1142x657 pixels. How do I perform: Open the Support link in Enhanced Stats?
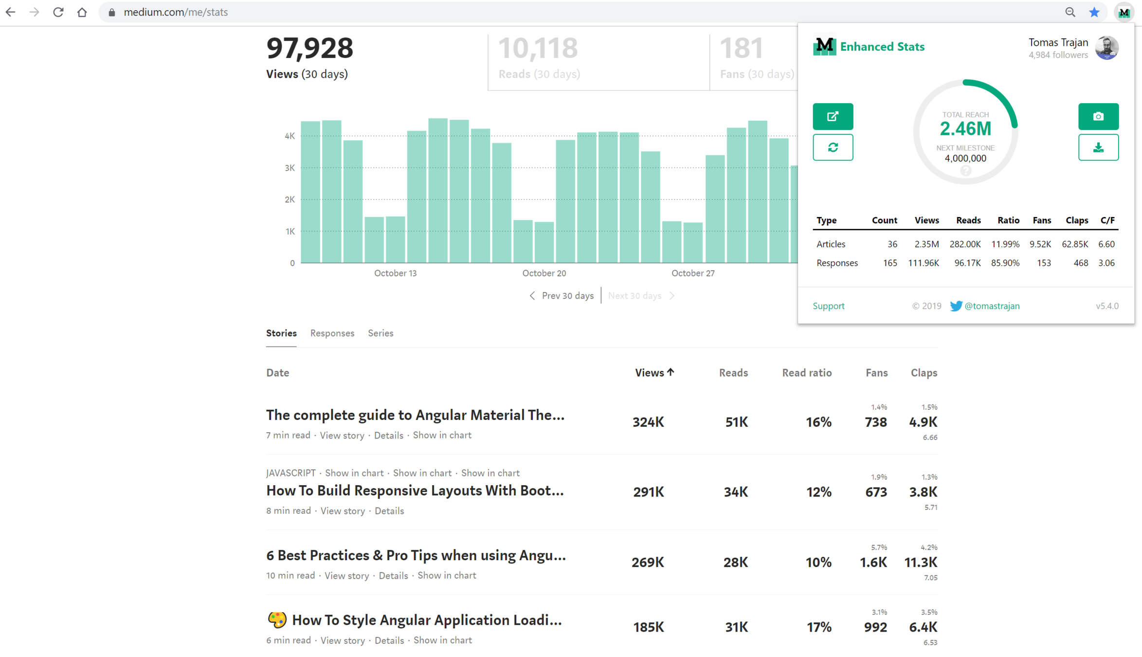828,306
